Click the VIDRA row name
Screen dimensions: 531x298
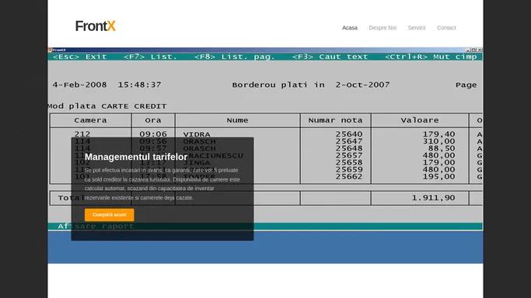[197, 134]
